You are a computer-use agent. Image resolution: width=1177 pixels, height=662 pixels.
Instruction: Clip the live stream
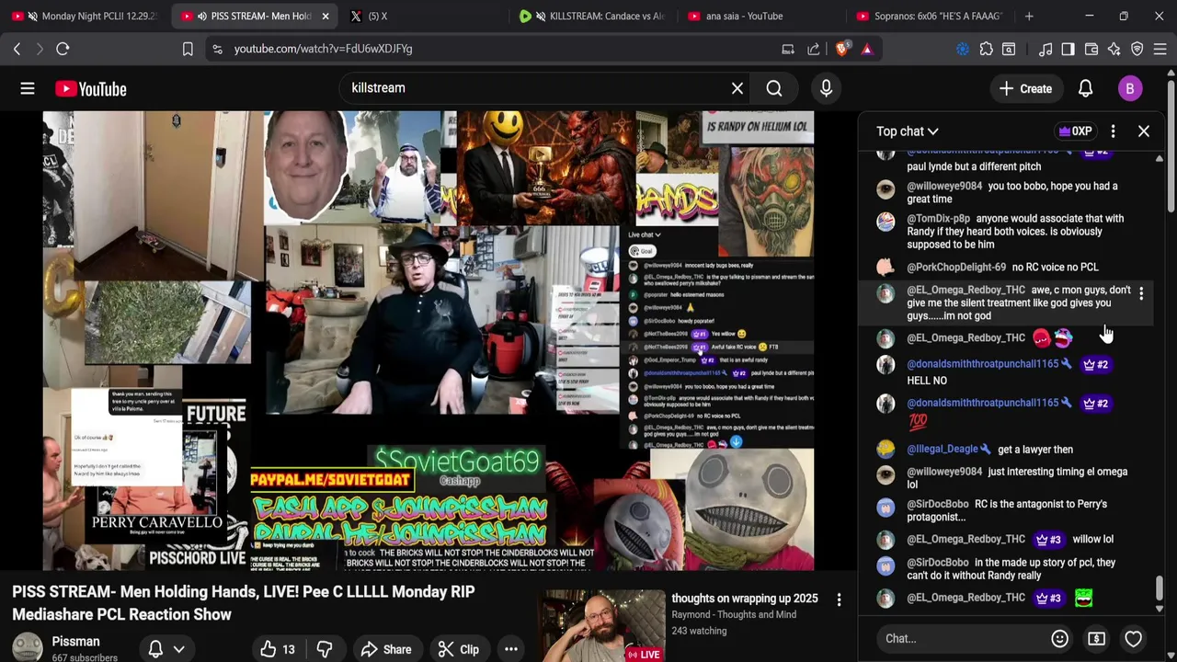pyautogui.click(x=458, y=649)
